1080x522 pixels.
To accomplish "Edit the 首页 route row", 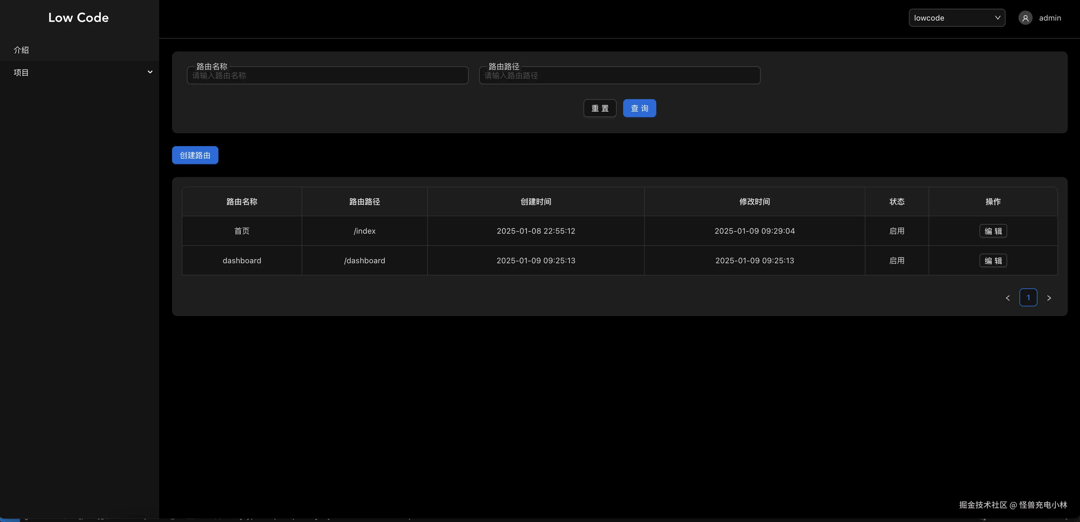I will coord(992,231).
